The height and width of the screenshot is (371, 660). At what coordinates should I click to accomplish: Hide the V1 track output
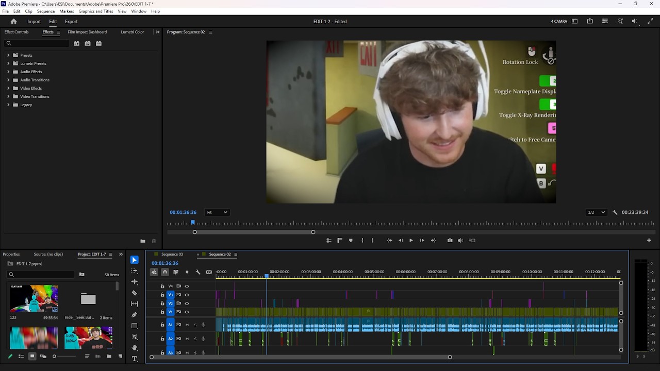[187, 312]
